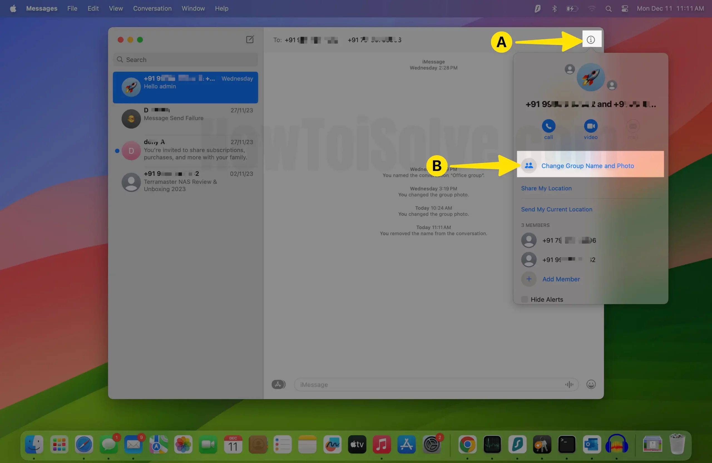This screenshot has height=463, width=712.
Task: Open the emoji picker in message field
Action: [x=590, y=384]
